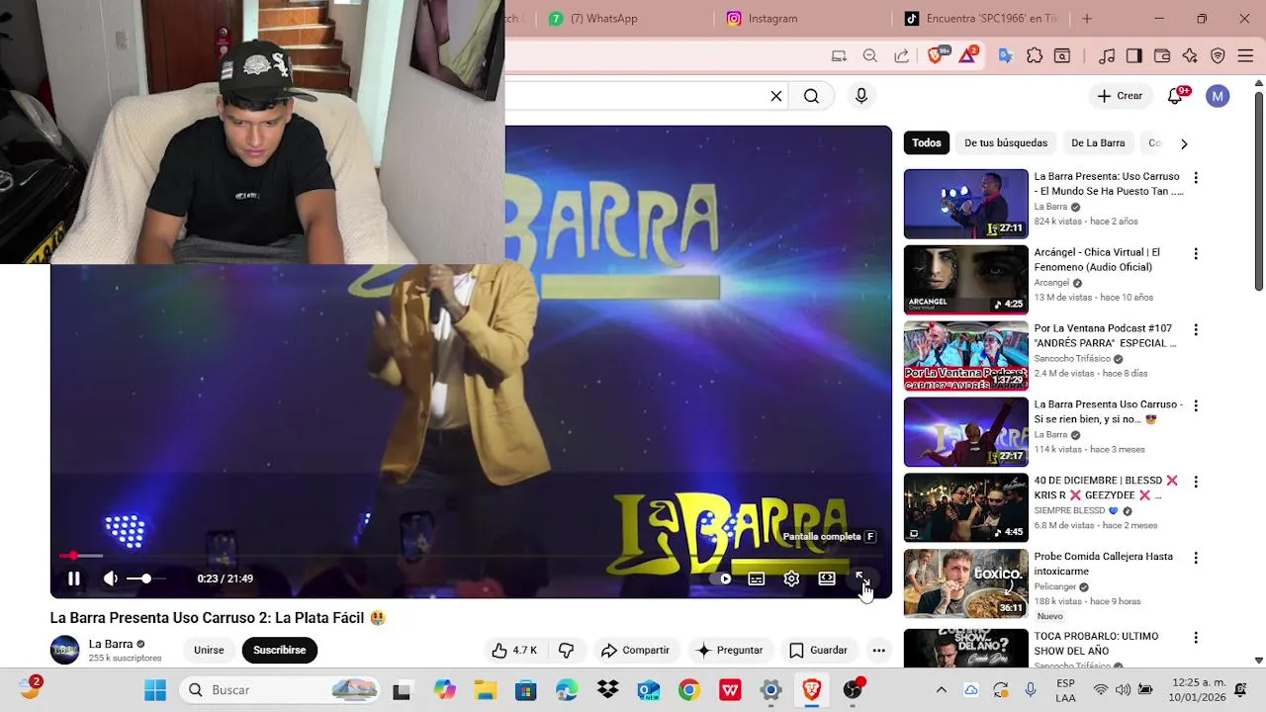The width and height of the screenshot is (1266, 712).
Task: Open YouTube notifications bell
Action: coord(1175,96)
